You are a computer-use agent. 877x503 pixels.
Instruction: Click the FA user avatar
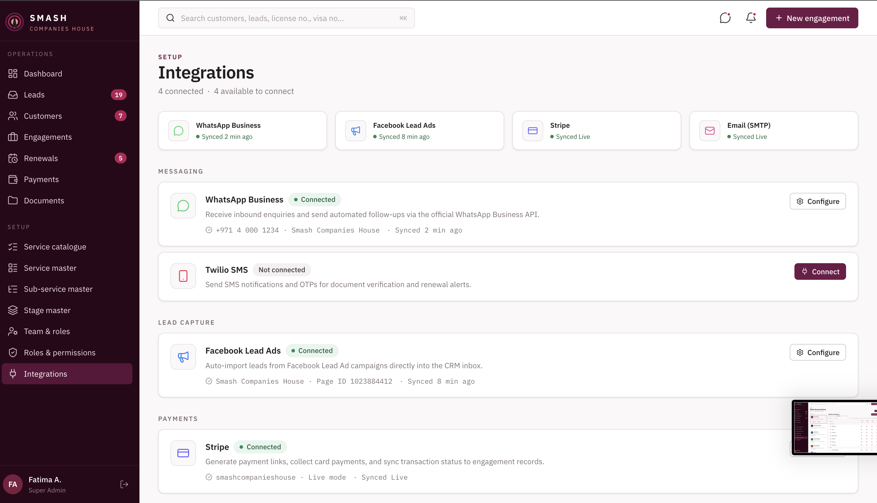[x=13, y=484]
